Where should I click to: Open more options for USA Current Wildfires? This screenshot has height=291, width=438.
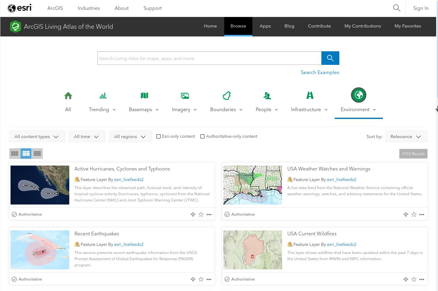click(x=422, y=279)
